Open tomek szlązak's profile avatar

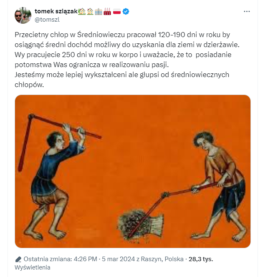tap(23, 15)
